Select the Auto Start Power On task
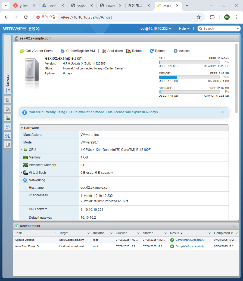This screenshot has height=281, width=243. pyautogui.click(x=126, y=246)
